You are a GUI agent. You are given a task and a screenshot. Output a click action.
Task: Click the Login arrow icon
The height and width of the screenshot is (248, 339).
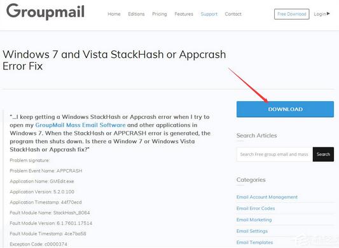[x=328, y=13]
